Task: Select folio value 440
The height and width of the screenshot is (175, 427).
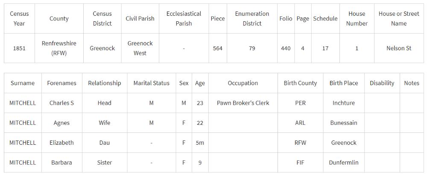Action: pyautogui.click(x=286, y=48)
